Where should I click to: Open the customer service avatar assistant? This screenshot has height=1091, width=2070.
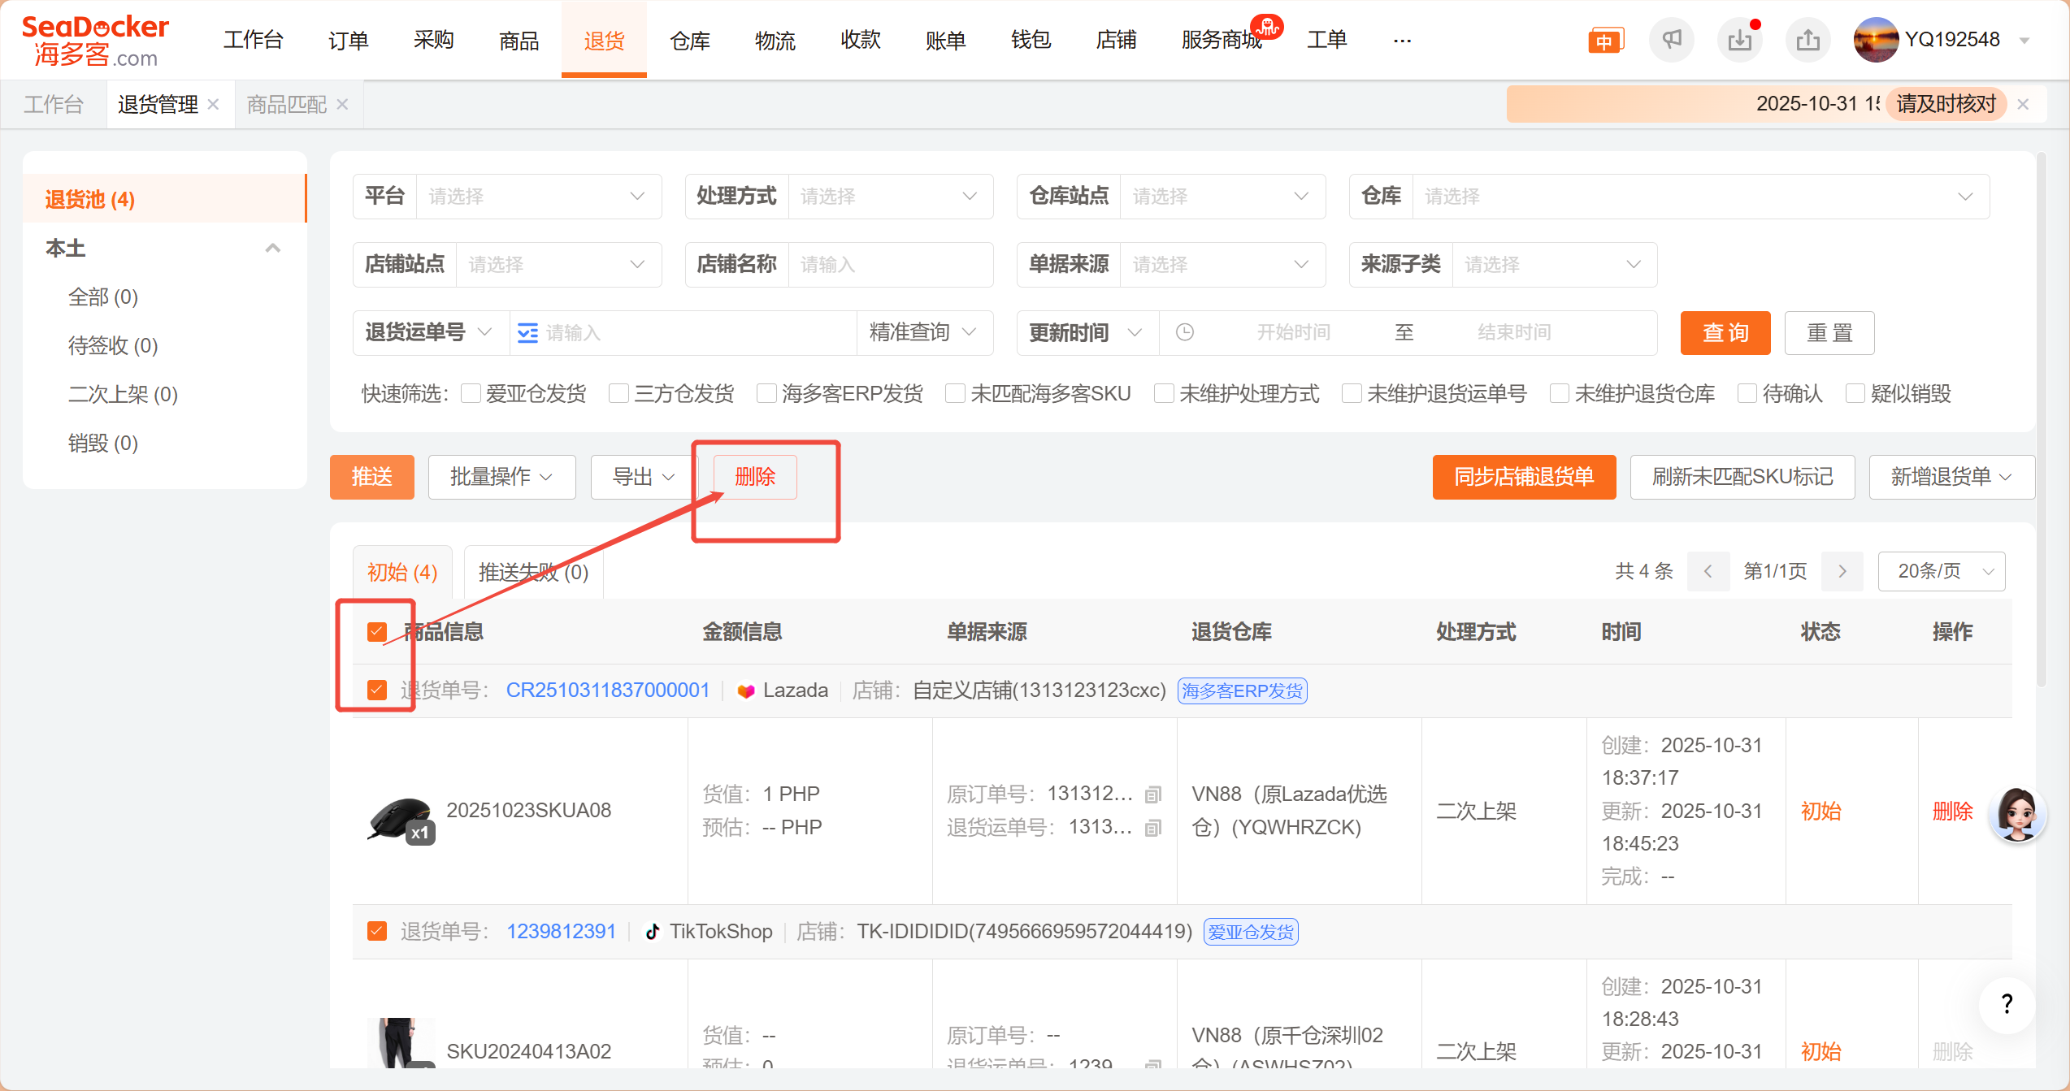[2016, 813]
